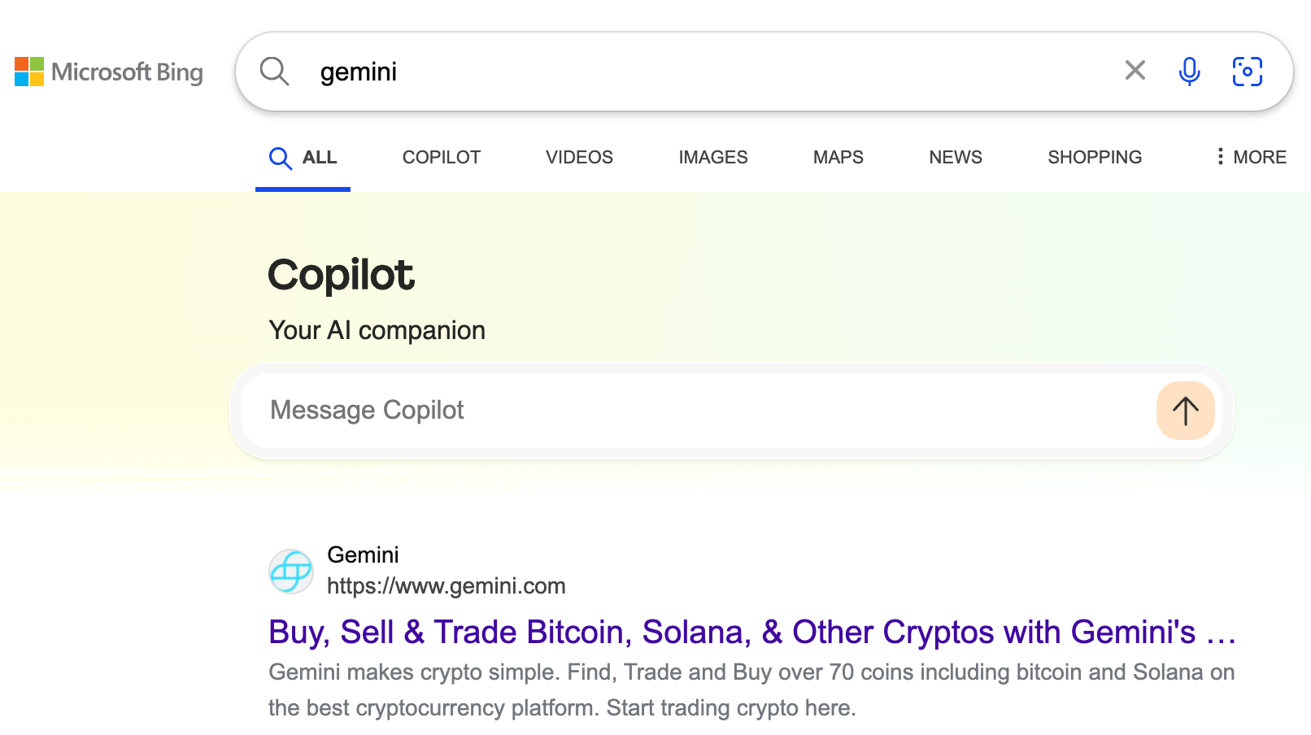
Task: Open the MORE options menu
Action: tap(1260, 157)
